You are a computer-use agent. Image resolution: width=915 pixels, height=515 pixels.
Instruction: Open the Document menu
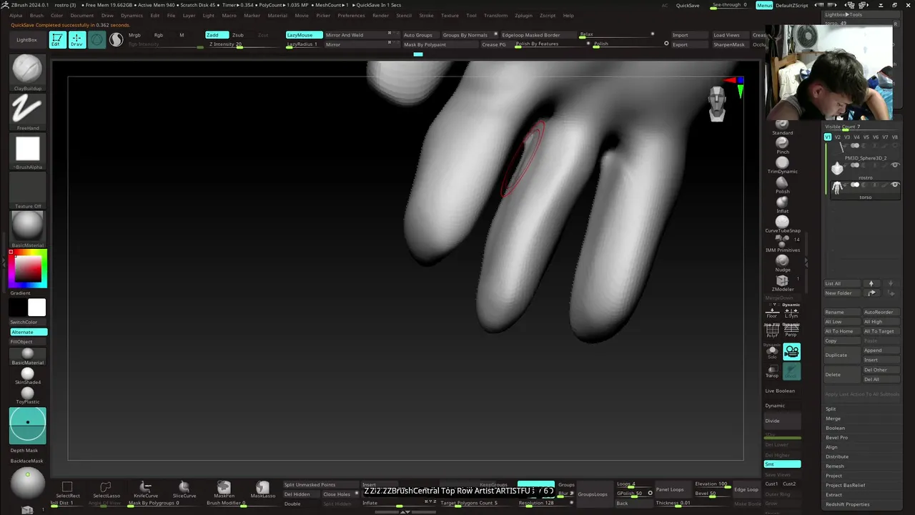pos(82,15)
